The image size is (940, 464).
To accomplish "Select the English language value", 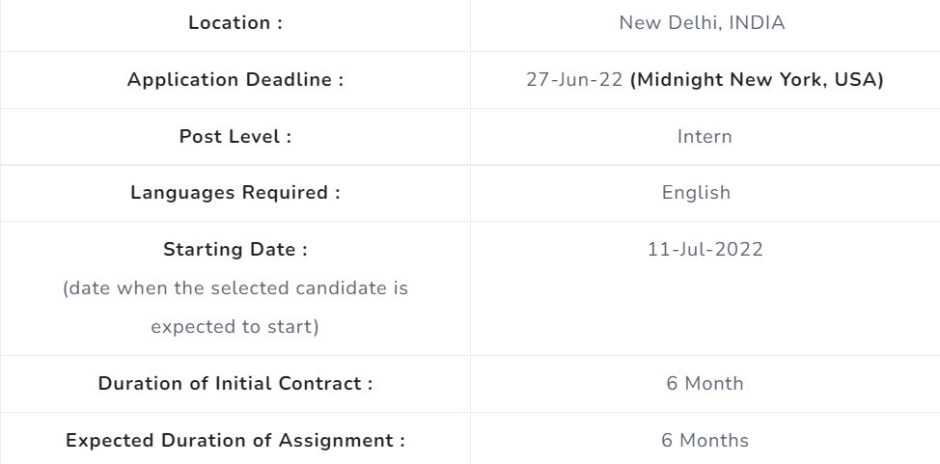I will (696, 193).
